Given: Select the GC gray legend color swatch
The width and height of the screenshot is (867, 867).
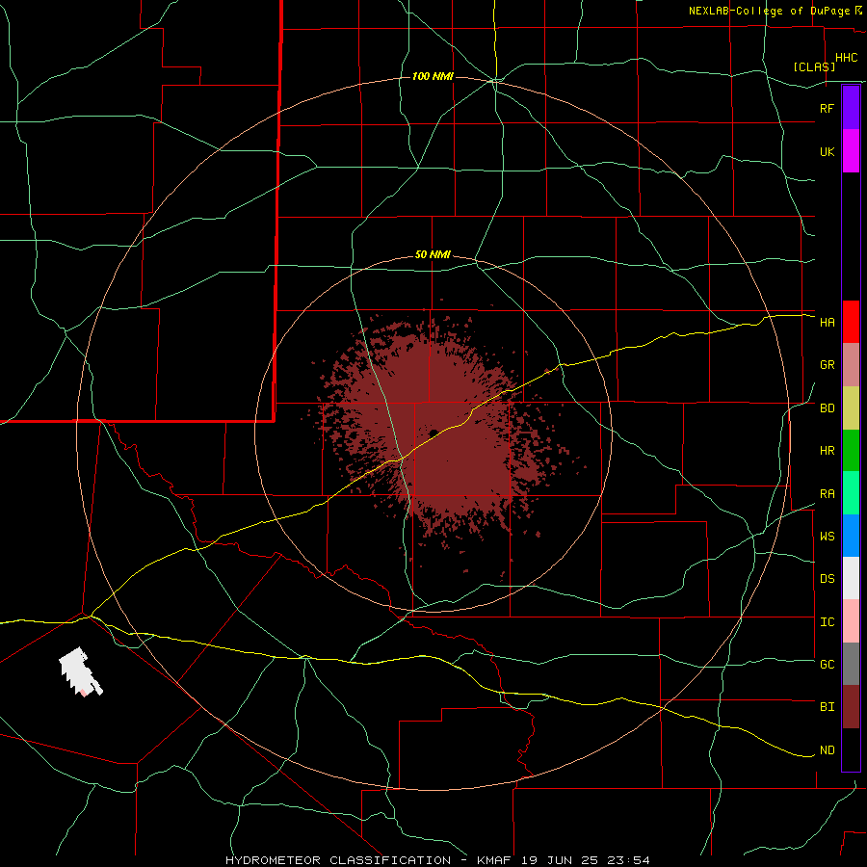Looking at the screenshot, I should pyautogui.click(x=851, y=664).
